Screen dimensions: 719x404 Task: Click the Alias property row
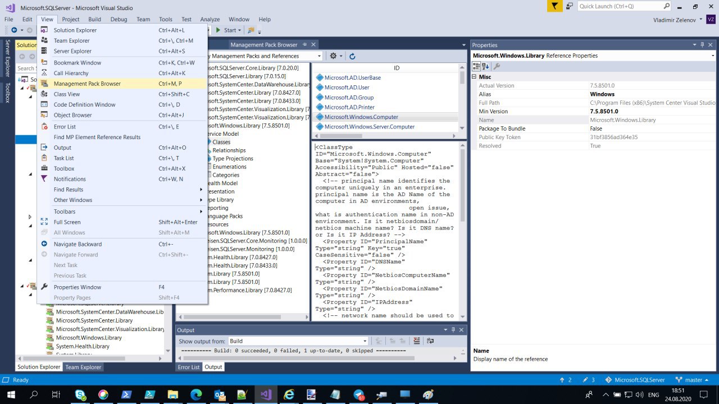594,94
